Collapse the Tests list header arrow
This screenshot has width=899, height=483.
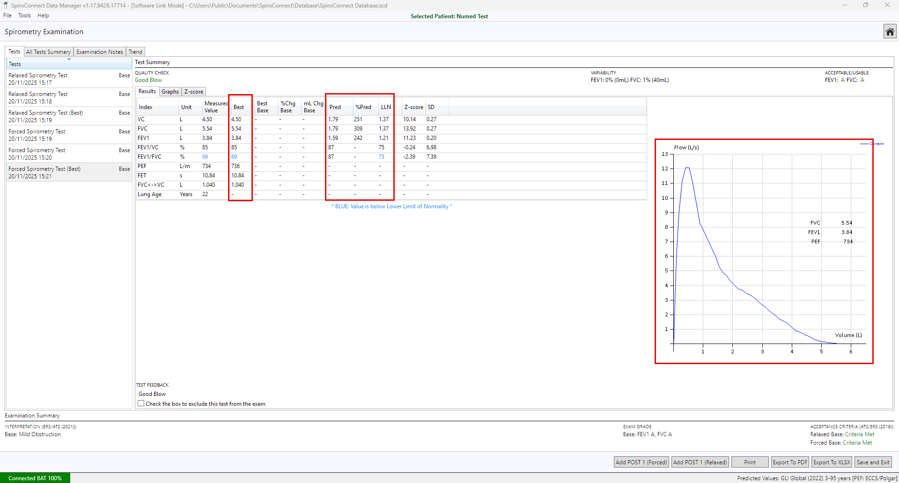coord(69,60)
